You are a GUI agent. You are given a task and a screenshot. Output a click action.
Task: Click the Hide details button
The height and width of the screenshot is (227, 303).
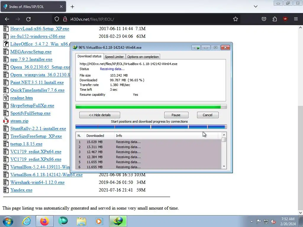click(99, 115)
